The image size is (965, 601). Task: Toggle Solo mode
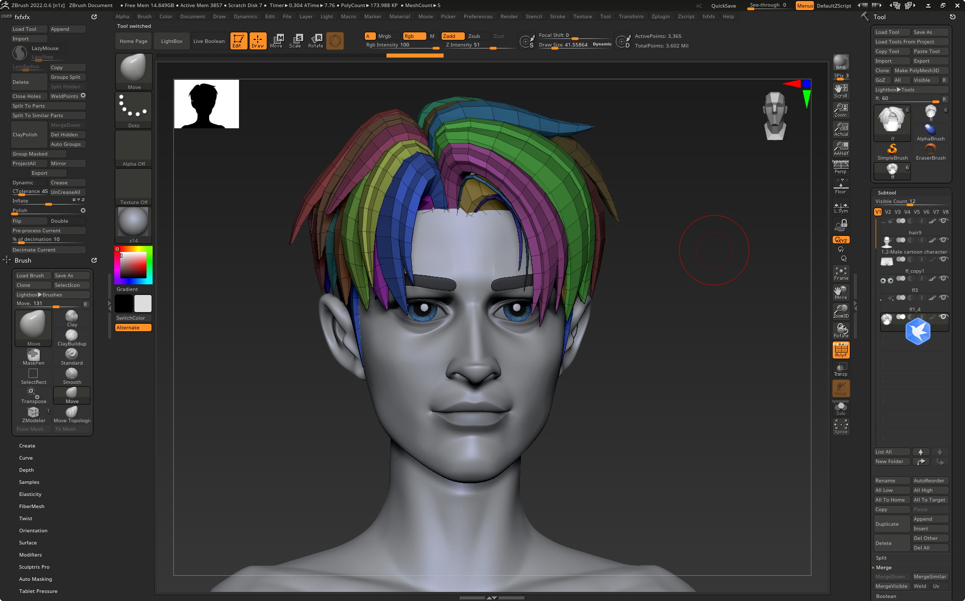pos(841,408)
